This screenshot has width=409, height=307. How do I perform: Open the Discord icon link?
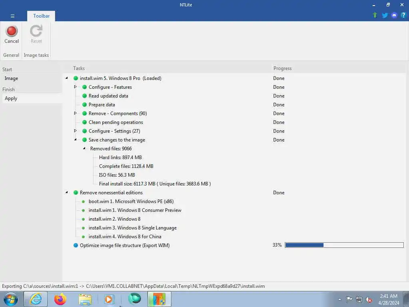(394, 15)
